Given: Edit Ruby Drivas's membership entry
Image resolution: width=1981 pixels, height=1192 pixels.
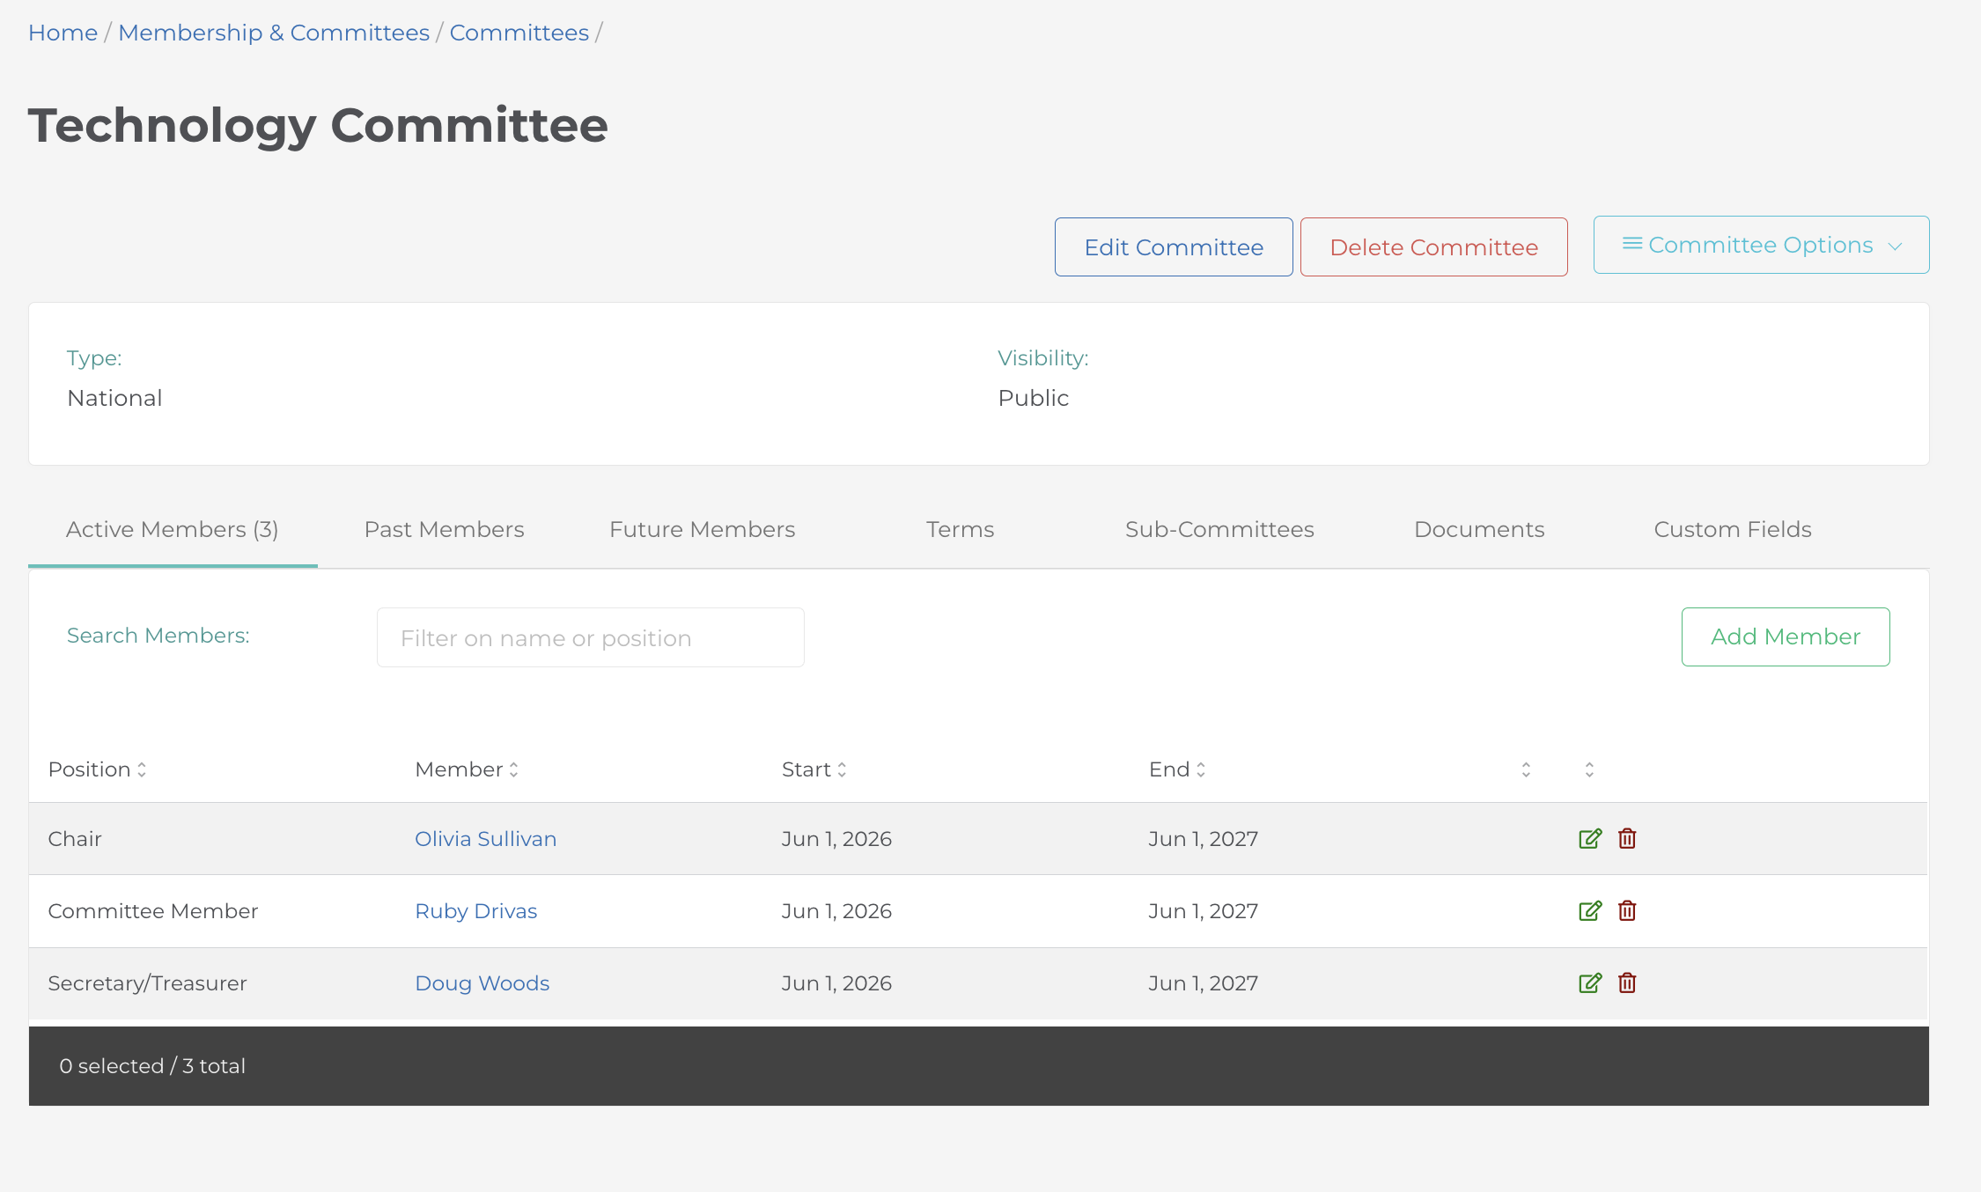Looking at the screenshot, I should 1589,910.
